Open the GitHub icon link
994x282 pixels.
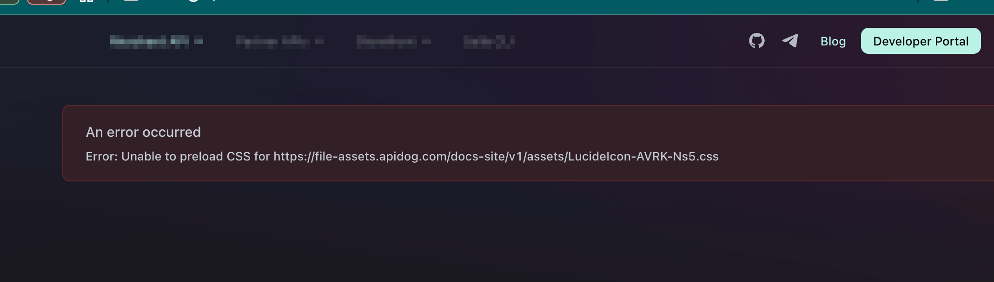coord(756,41)
